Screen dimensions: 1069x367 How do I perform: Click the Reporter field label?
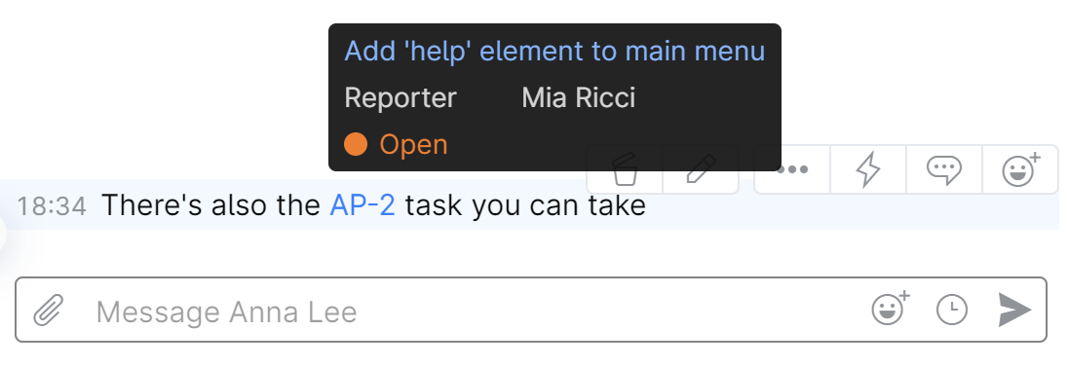point(401,98)
